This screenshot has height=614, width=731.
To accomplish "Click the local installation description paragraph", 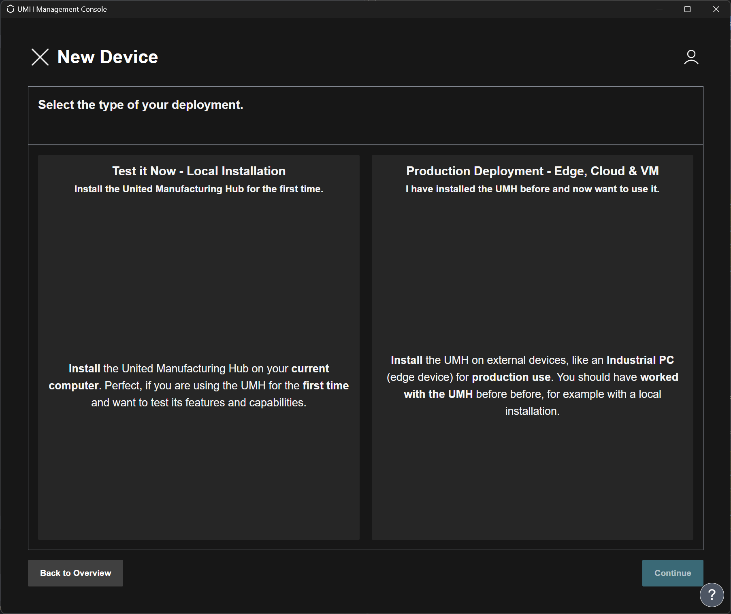I will (199, 385).
